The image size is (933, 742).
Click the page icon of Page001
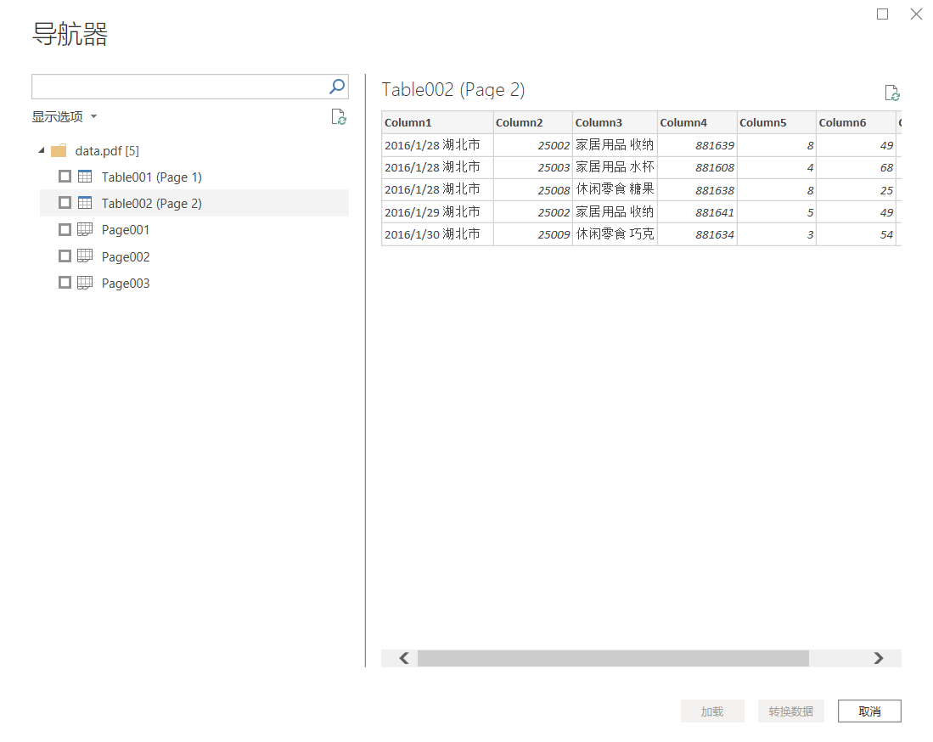coord(85,229)
